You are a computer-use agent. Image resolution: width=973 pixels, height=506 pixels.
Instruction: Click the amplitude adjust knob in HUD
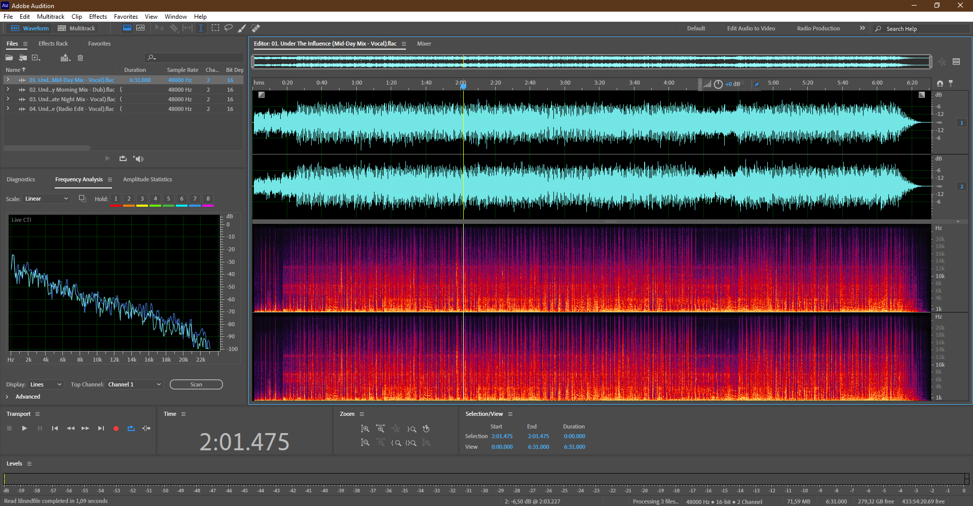[718, 84]
